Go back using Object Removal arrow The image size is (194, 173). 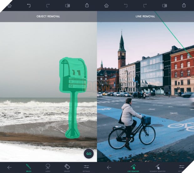click(9, 168)
